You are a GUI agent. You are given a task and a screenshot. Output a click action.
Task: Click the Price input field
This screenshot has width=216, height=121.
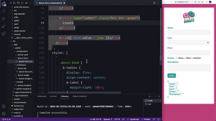point(189,53)
